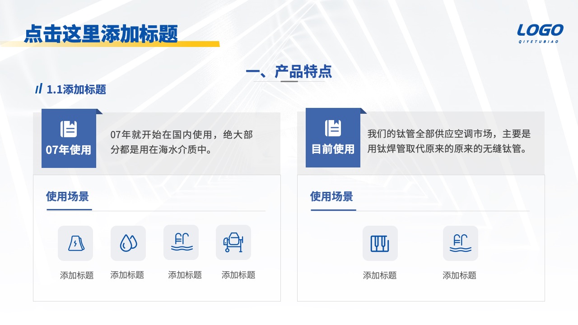Select the document icon above 目前使用
The height and width of the screenshot is (325, 578).
coord(333,128)
